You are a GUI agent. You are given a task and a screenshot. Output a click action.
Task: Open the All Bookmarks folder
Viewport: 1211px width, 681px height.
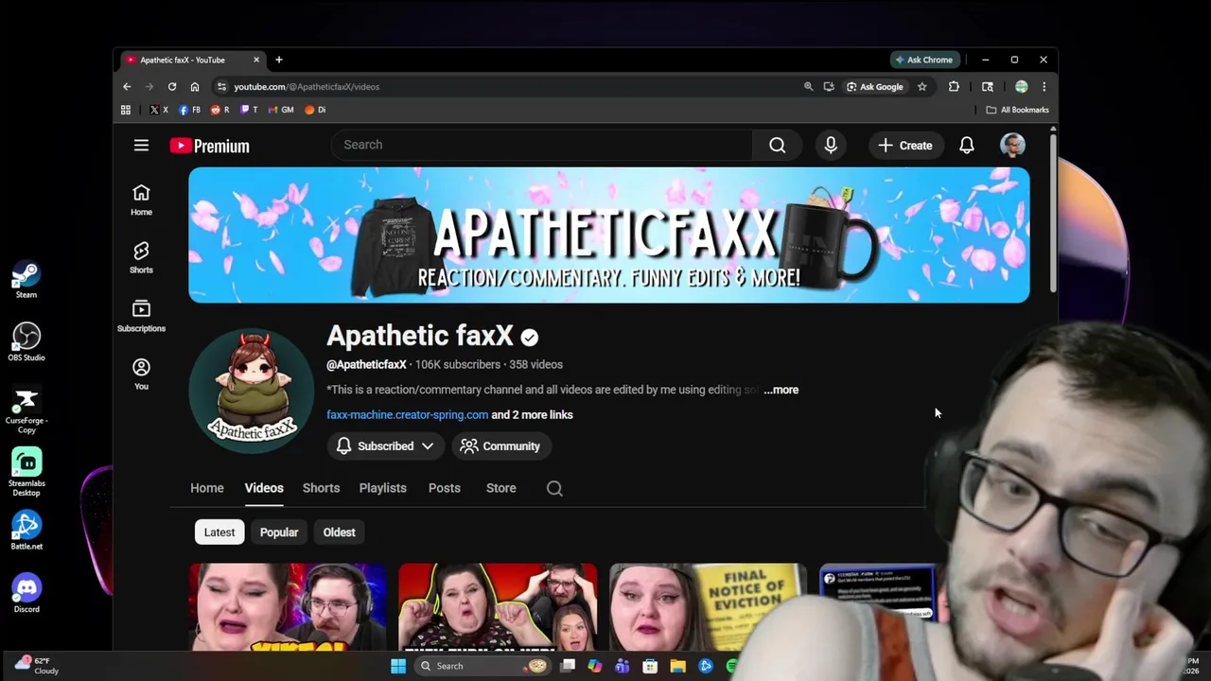pos(1017,110)
